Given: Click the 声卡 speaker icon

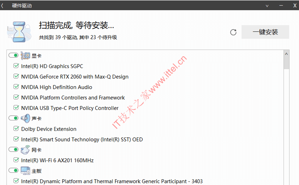Looking at the screenshot, I should tap(25, 118).
